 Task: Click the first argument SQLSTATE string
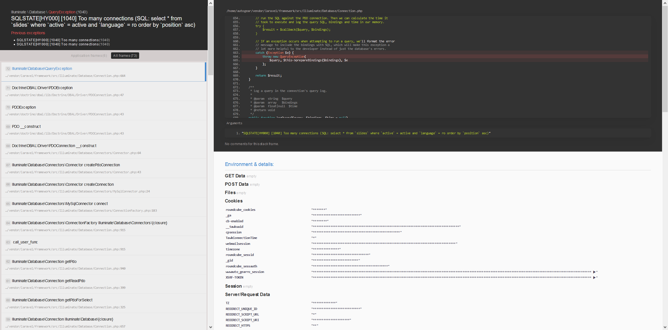pyautogui.click(x=366, y=133)
